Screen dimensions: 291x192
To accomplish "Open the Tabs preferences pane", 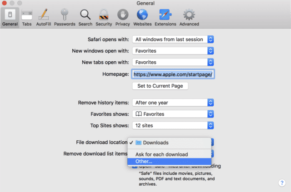I will click(x=27, y=17).
